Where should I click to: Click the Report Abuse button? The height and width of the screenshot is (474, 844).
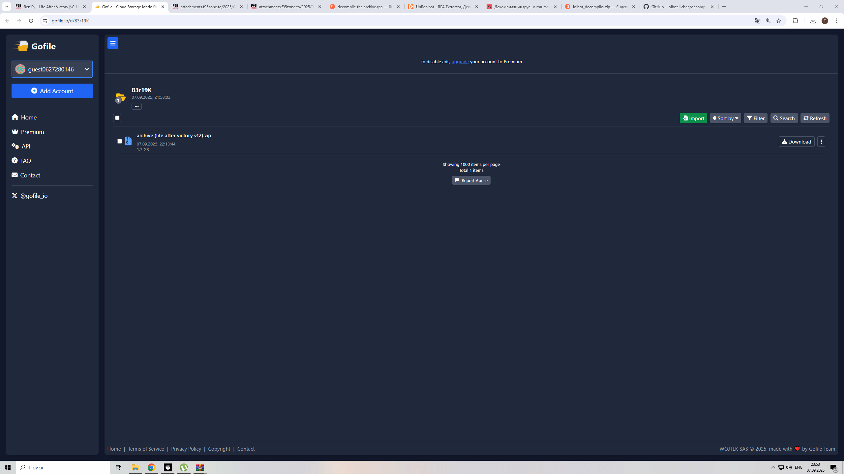tap(471, 180)
